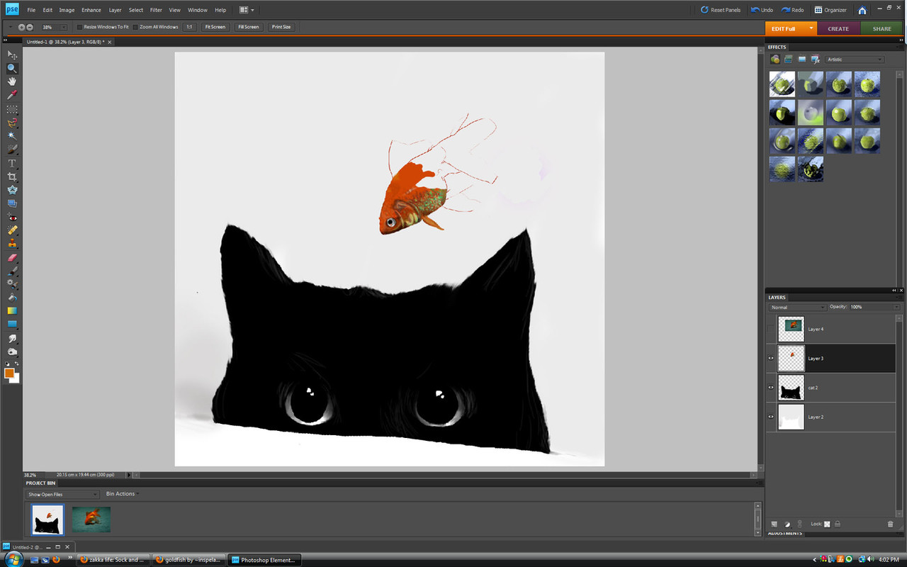This screenshot has width=907, height=567.
Task: Click the Reset Panels button
Action: click(x=721, y=10)
